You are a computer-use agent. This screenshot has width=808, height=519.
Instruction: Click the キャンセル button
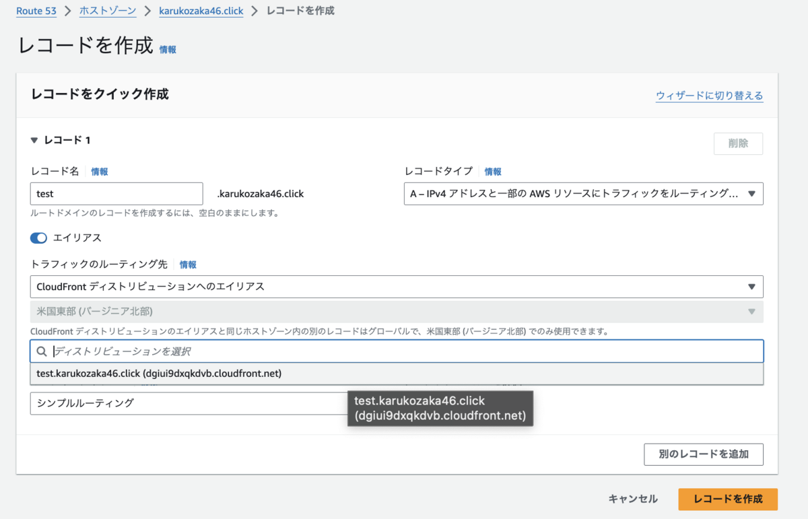(633, 499)
